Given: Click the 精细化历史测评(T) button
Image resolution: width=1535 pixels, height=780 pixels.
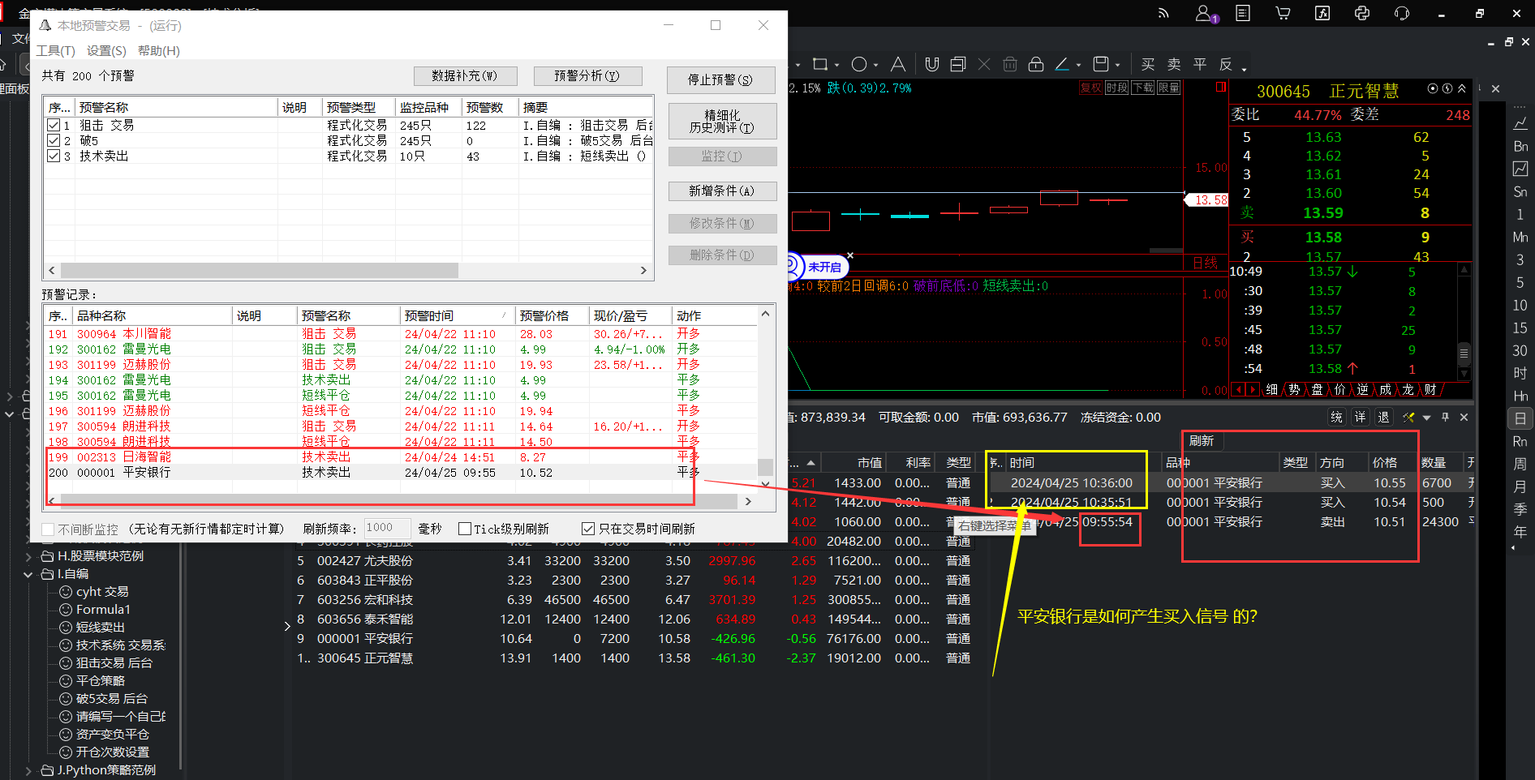Looking at the screenshot, I should (722, 121).
